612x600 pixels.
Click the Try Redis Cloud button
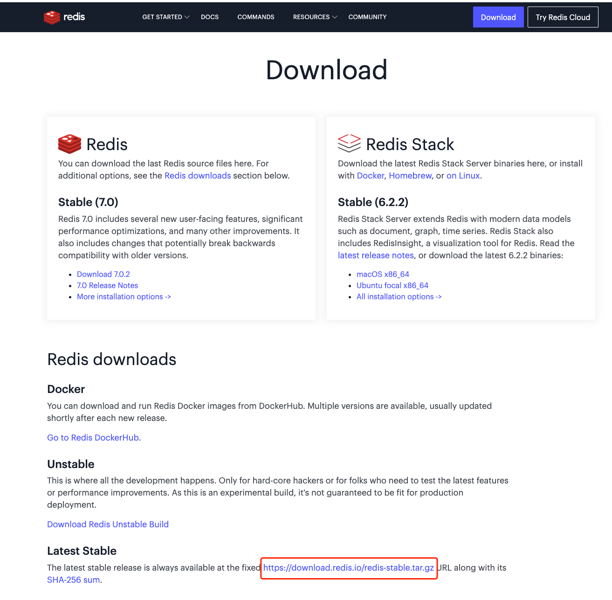tap(563, 17)
